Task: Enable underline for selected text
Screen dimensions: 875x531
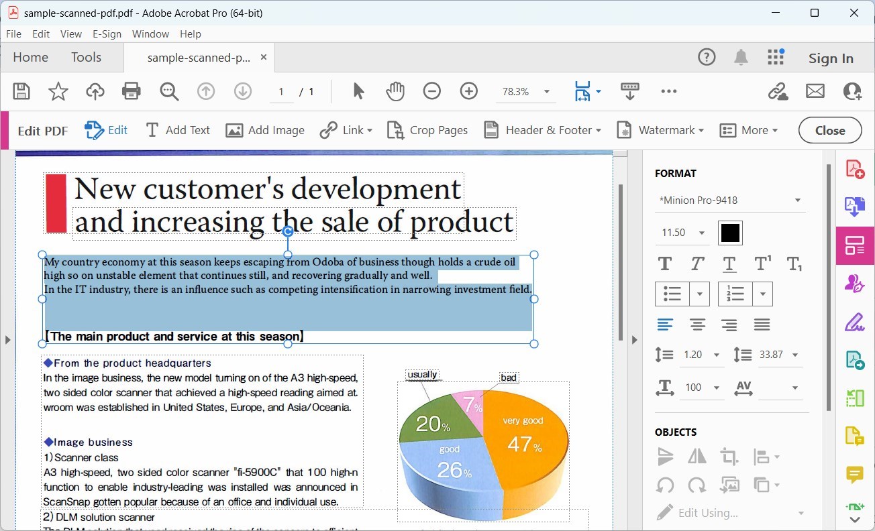Action: 729,263
